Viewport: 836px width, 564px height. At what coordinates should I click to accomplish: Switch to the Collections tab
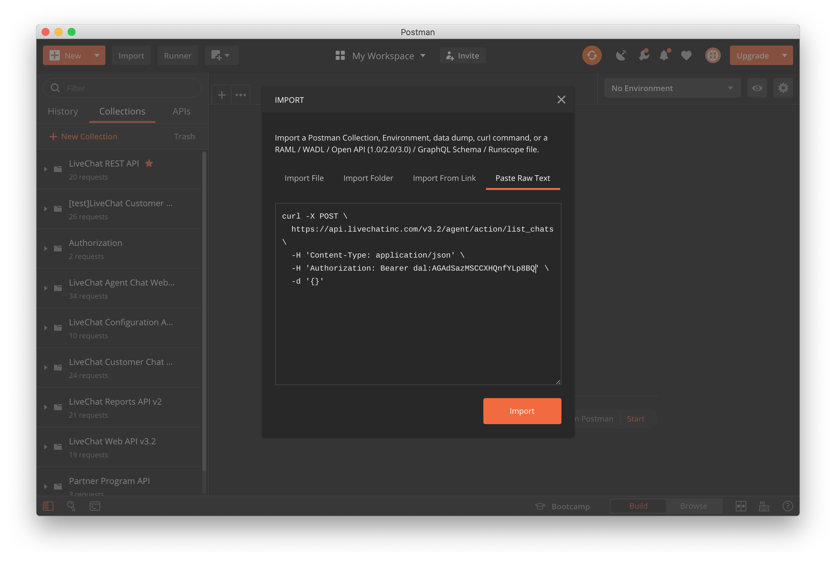[x=122, y=111]
